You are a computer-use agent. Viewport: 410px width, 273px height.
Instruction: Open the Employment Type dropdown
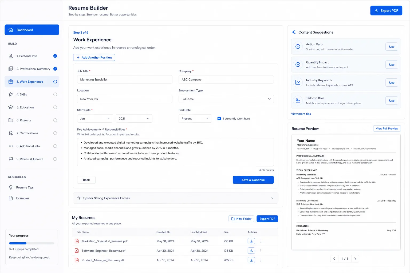(x=226, y=99)
